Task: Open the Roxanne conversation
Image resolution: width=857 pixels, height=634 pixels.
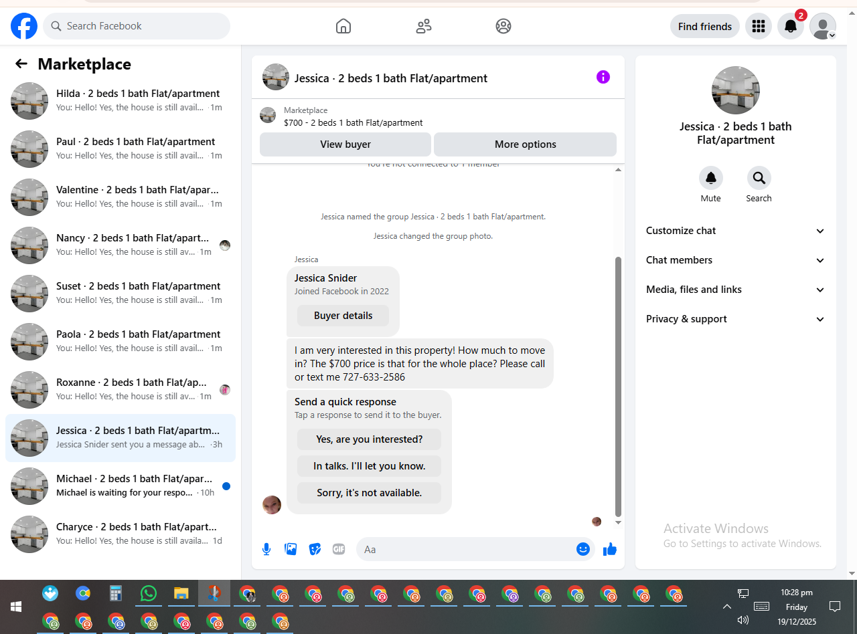Action: click(121, 390)
